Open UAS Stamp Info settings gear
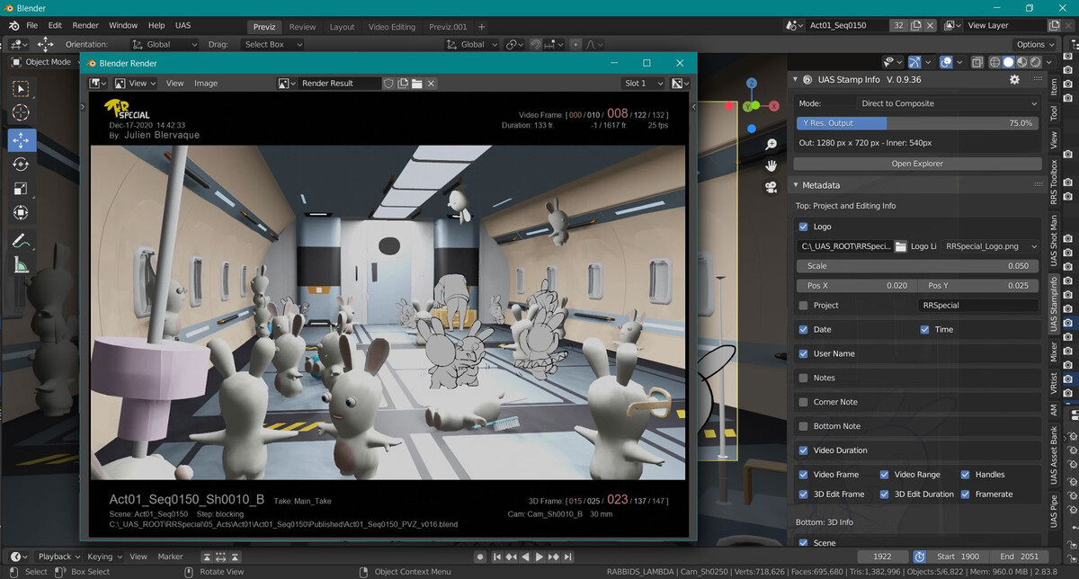1079x579 pixels. 1014,80
